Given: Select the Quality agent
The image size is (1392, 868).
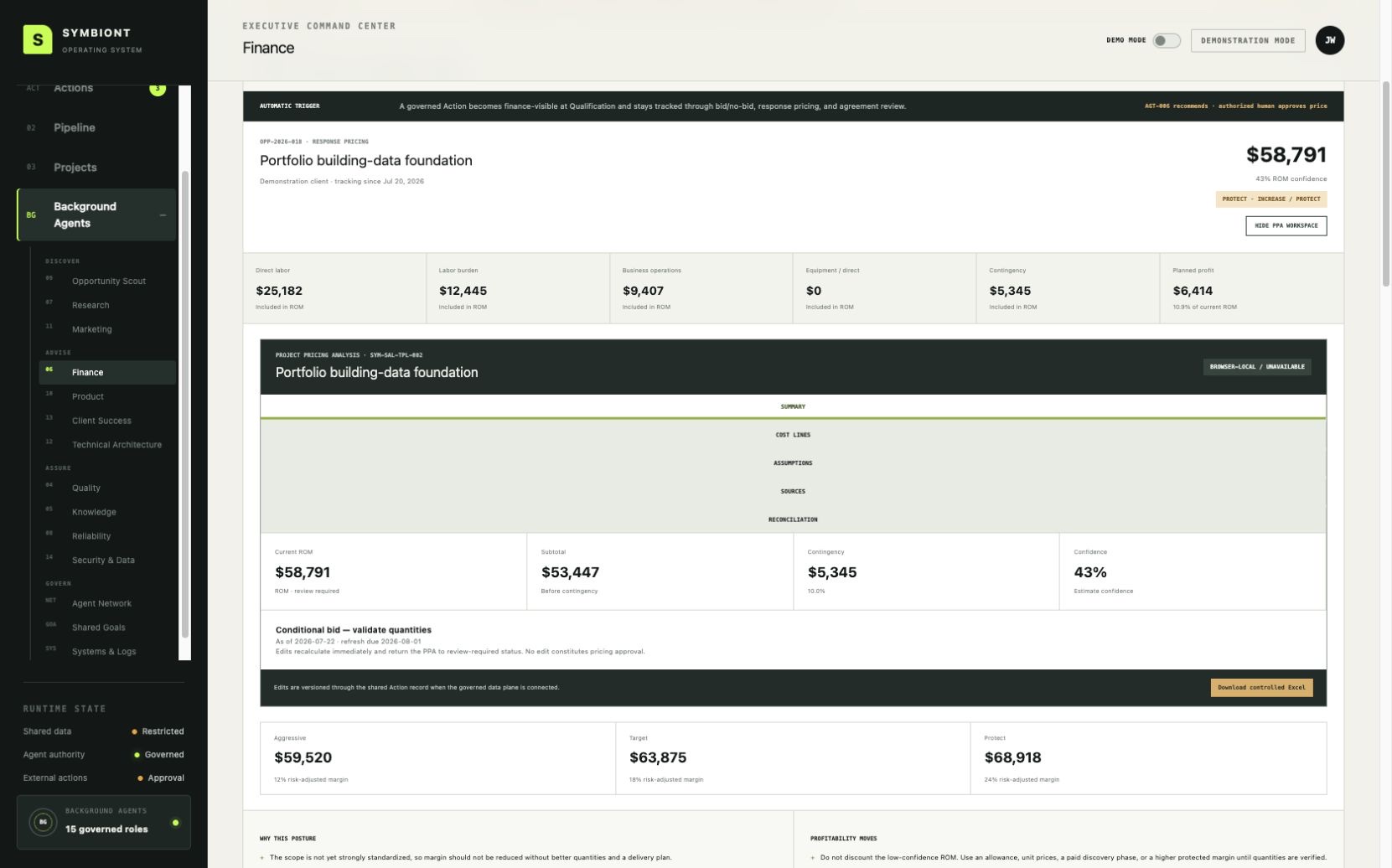Looking at the screenshot, I should (x=108, y=488).
